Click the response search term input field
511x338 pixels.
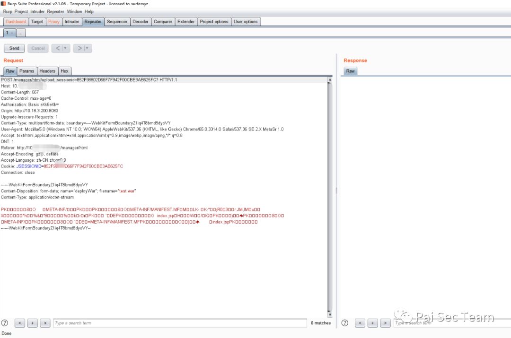tap(452, 323)
